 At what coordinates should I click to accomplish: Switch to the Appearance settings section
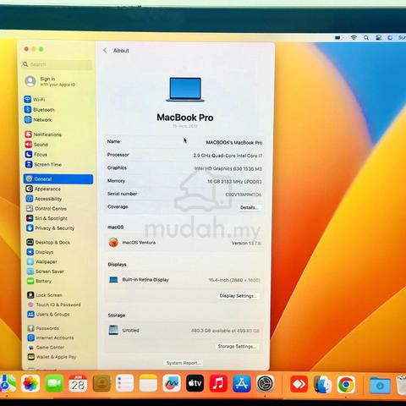43,189
